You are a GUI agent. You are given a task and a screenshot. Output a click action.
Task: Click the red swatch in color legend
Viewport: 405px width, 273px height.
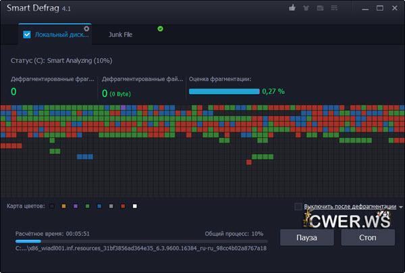(x=123, y=206)
